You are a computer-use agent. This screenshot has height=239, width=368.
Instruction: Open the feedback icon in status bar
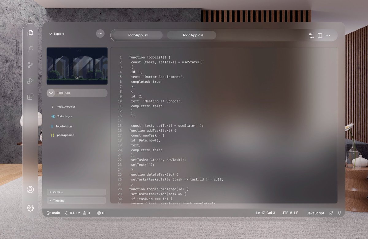tap(331, 213)
